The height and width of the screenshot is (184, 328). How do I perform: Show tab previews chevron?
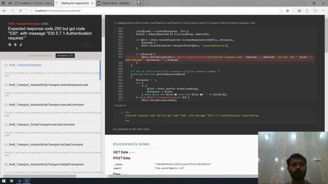[147, 3]
